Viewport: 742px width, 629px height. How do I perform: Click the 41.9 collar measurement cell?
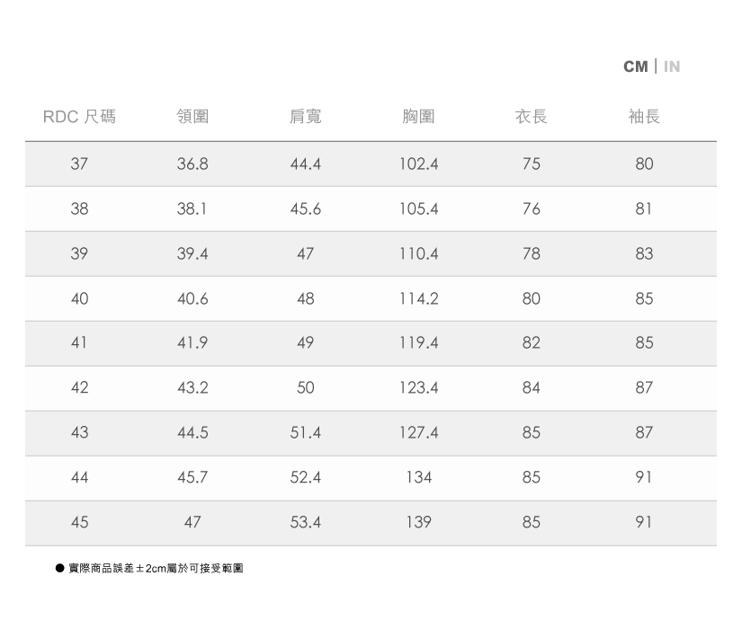(192, 343)
